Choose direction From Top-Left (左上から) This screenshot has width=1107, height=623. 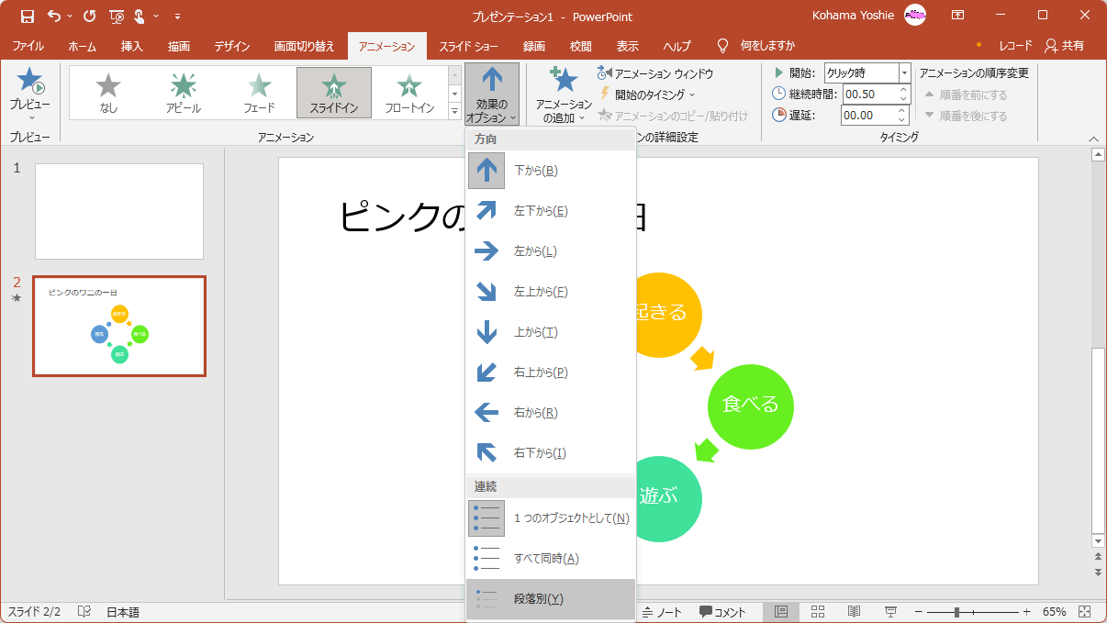coord(551,292)
